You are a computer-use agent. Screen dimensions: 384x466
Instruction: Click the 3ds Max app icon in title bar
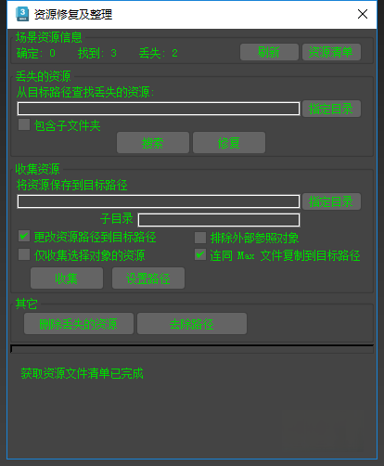point(22,14)
